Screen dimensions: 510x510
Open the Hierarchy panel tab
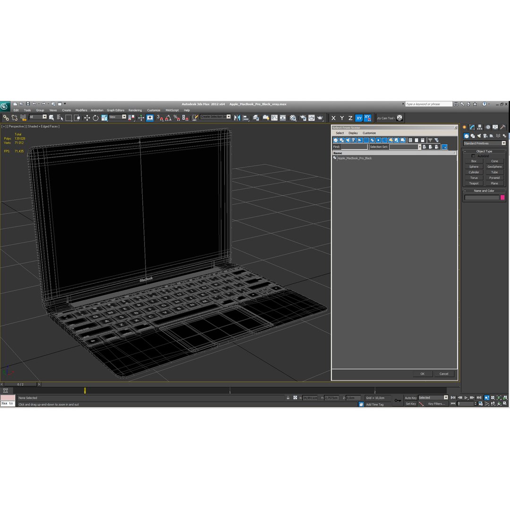(480, 127)
